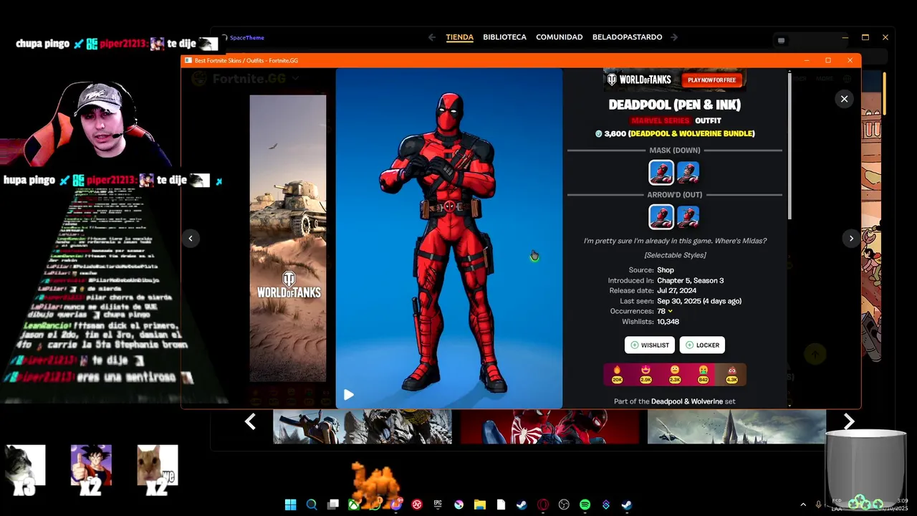Viewport: 917px width, 516px height.
Task: Open OBS Studio from the taskbar
Action: pyautogui.click(x=564, y=505)
